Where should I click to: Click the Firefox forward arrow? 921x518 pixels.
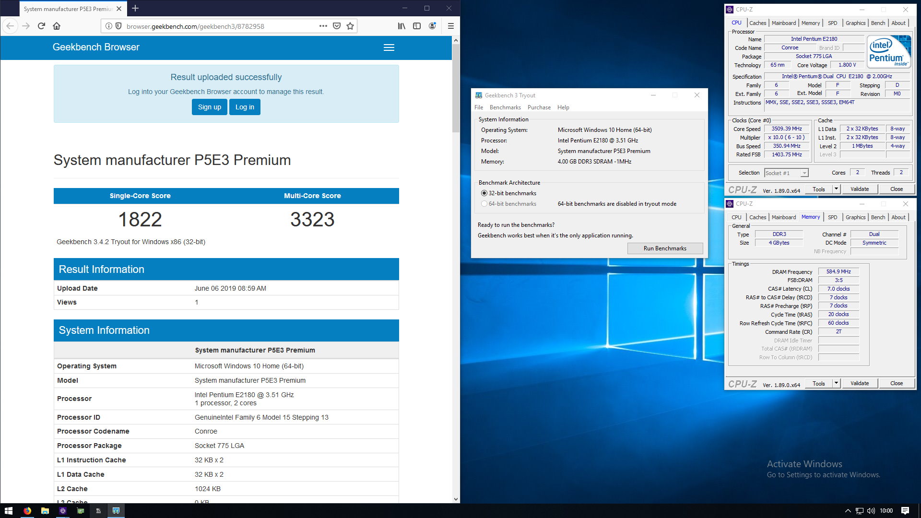tap(26, 26)
